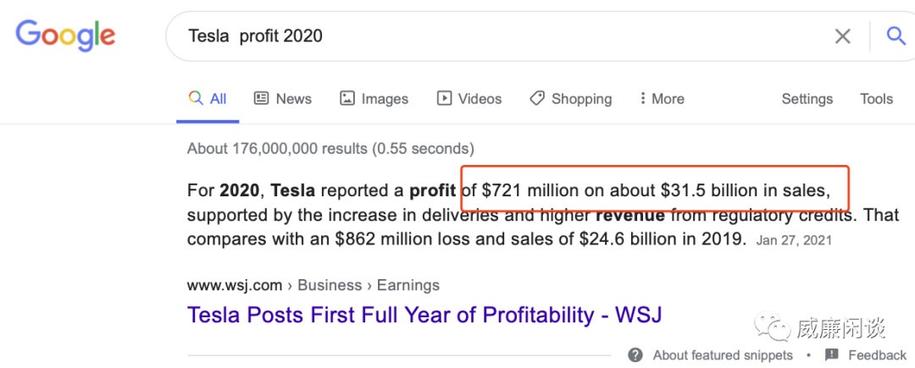Click the blue magnifier search icon
915x368 pixels.
tap(896, 36)
